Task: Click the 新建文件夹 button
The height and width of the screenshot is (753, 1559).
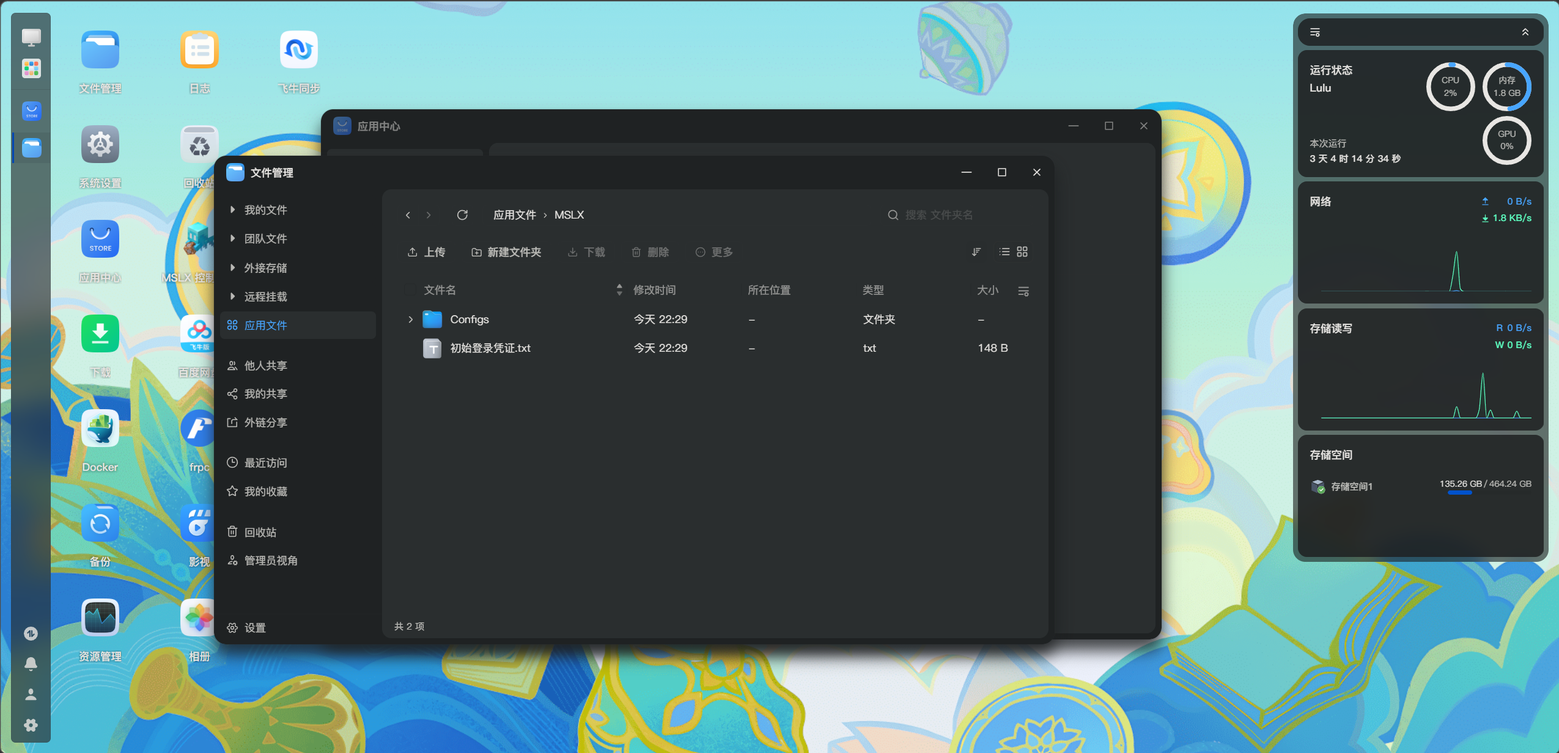Action: [x=506, y=252]
